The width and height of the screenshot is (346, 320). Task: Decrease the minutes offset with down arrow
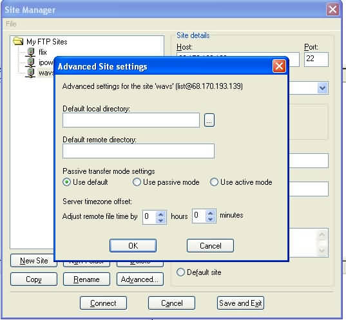(x=211, y=219)
